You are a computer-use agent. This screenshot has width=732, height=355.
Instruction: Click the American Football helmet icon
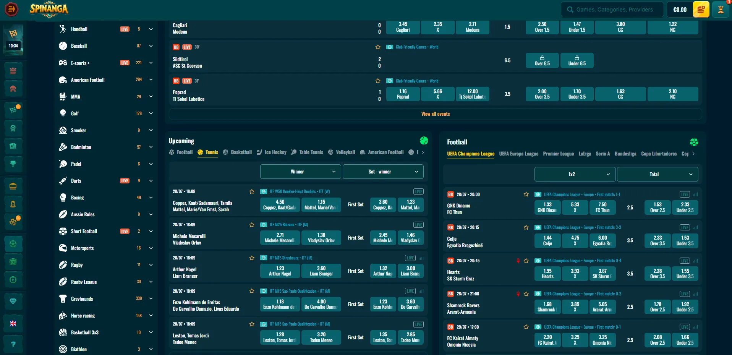click(63, 80)
